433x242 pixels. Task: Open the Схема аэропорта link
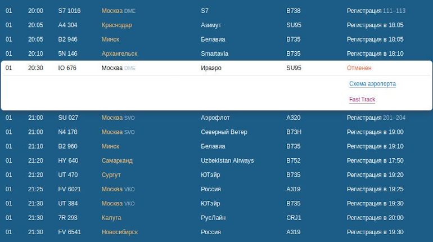tap(372, 84)
